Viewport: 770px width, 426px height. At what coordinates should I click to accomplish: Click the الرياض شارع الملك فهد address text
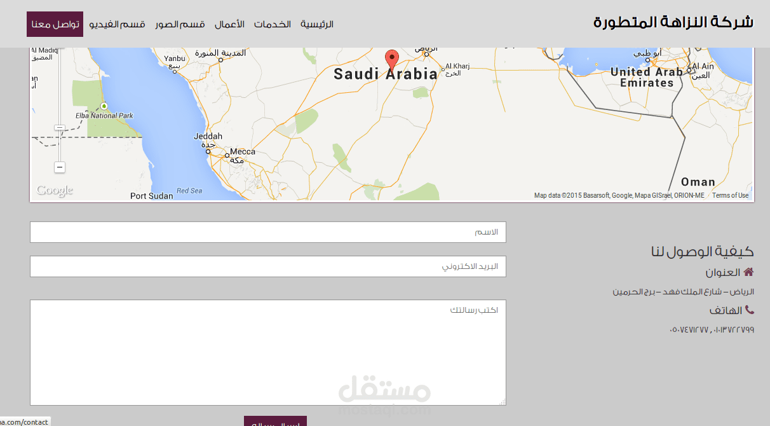point(683,292)
